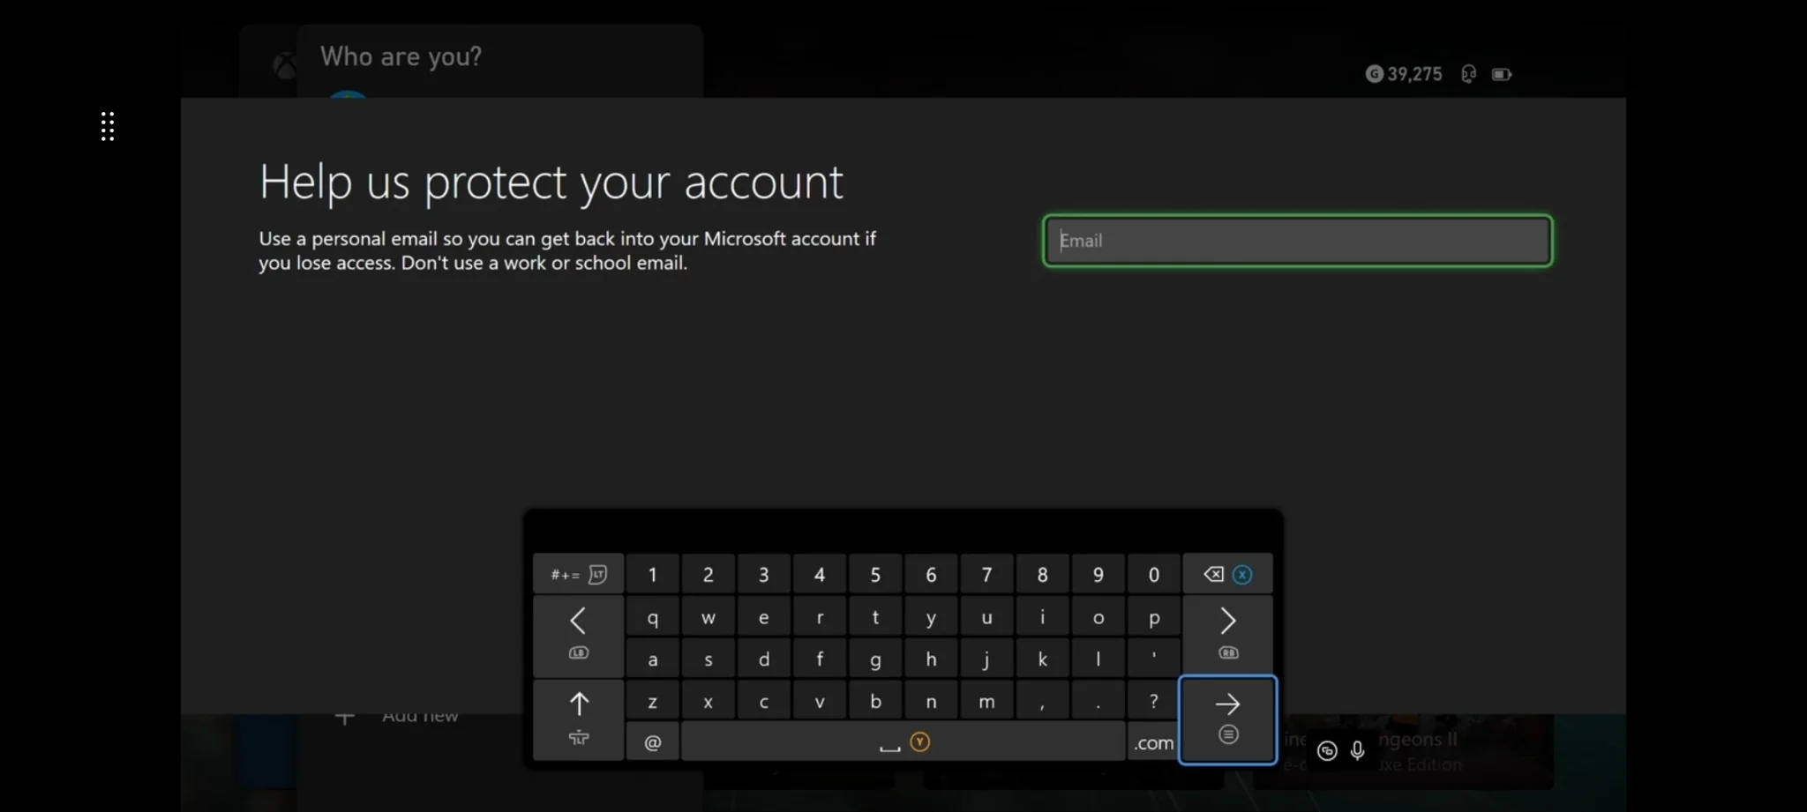1807x812 pixels.
Task: Tap the period key
Action: click(x=1098, y=701)
